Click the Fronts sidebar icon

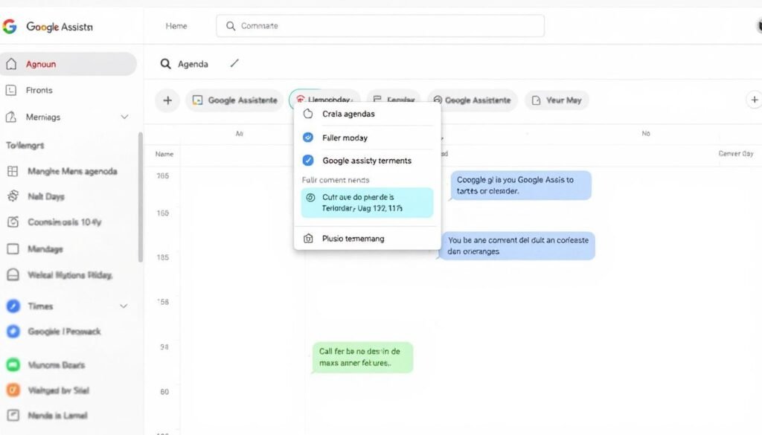click(10, 90)
